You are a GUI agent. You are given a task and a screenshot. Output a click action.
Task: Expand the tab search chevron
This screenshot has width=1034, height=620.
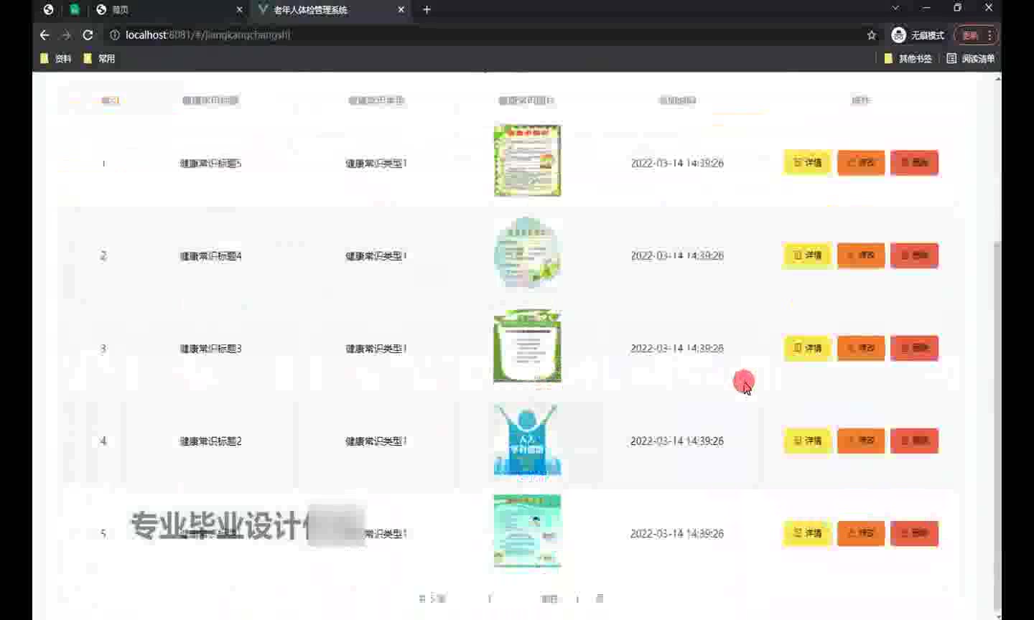[895, 8]
